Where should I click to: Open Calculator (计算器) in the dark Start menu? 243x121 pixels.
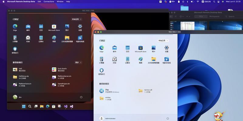[x=15, y=39]
